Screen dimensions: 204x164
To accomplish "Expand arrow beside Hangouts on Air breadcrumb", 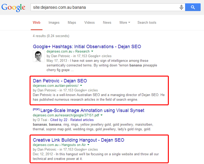I will tap(88, 145).
